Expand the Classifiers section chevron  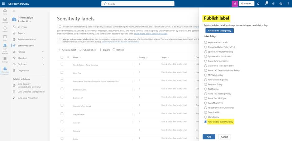(43, 58)
